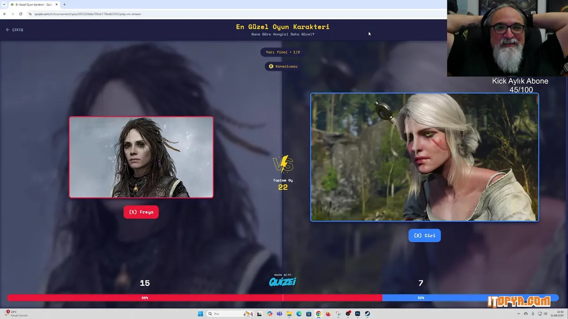Click the Yarı final 1/2 round label
568x319 pixels.
pyautogui.click(x=283, y=52)
